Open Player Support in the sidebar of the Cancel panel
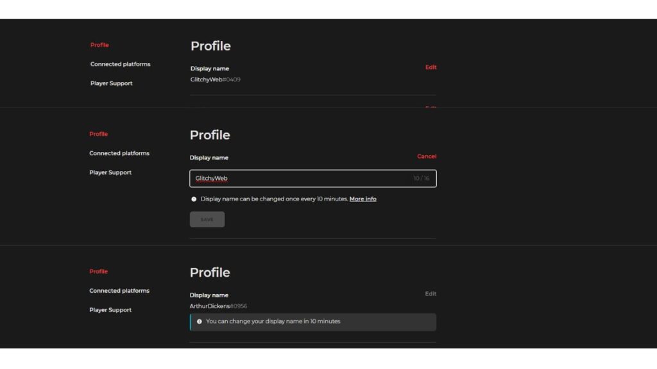The height and width of the screenshot is (369, 657). click(x=110, y=172)
